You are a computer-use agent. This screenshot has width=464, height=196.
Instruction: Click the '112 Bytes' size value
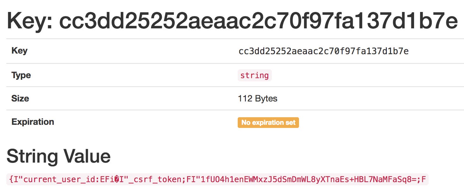257,99
